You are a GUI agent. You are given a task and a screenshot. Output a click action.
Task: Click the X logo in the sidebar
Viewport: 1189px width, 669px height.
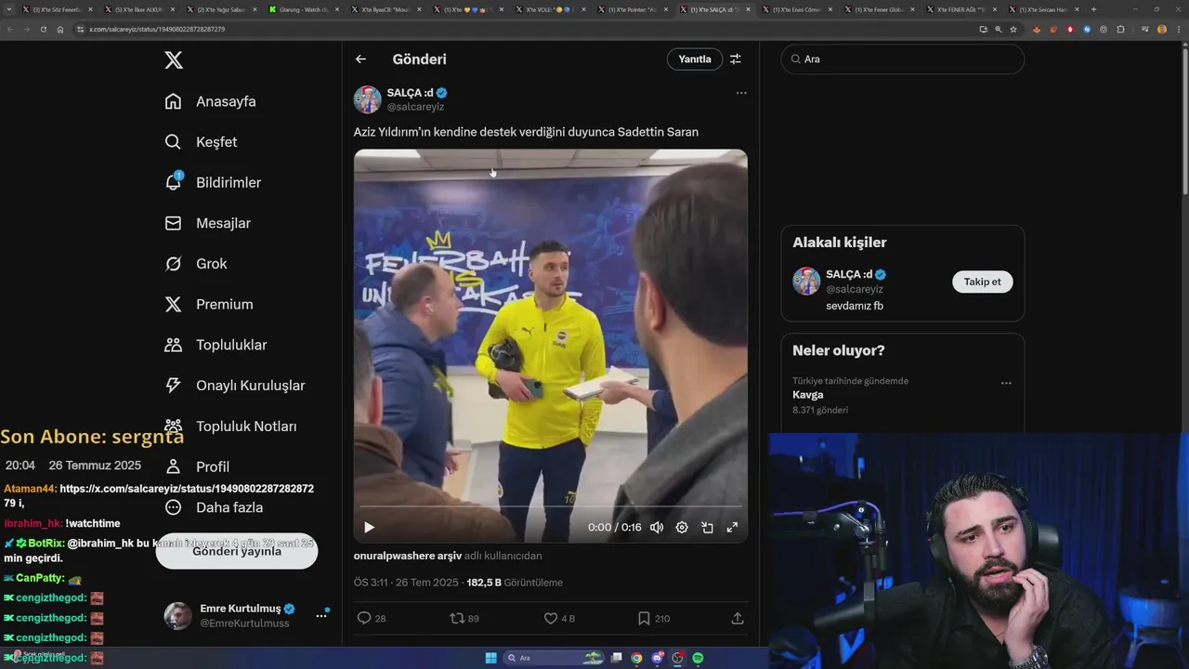coord(174,60)
